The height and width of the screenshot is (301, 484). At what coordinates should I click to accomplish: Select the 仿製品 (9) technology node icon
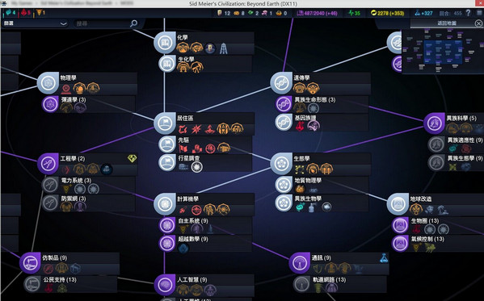click(x=30, y=263)
